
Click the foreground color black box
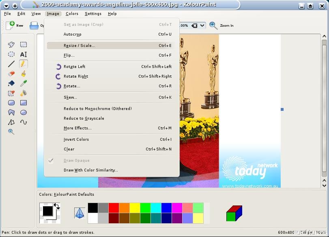point(47,211)
